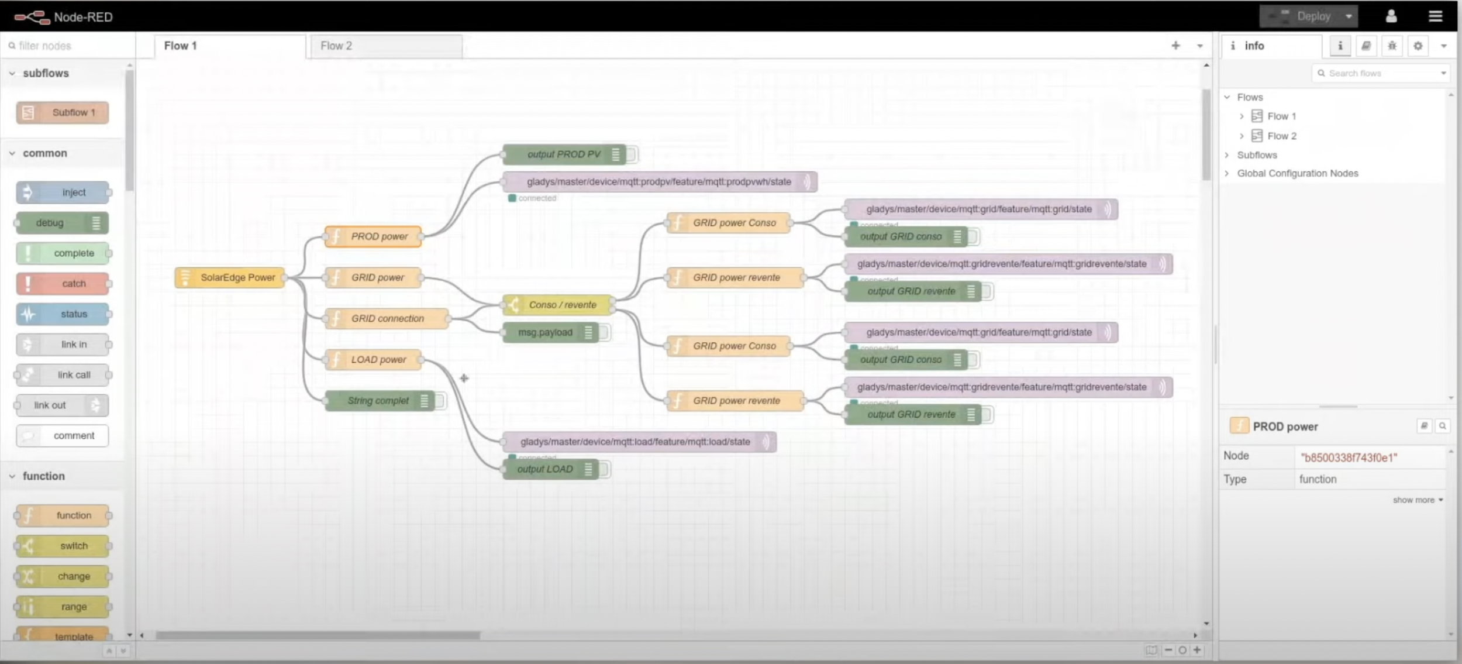Open the Deploy dropdown arrow
Image resolution: width=1462 pixels, height=664 pixels.
coord(1349,16)
